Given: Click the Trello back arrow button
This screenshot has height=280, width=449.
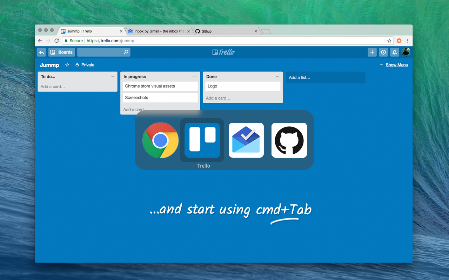Looking at the screenshot, I should pyautogui.click(x=42, y=52).
